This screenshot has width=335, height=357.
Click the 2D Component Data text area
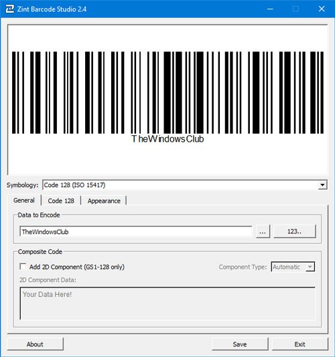167,304
